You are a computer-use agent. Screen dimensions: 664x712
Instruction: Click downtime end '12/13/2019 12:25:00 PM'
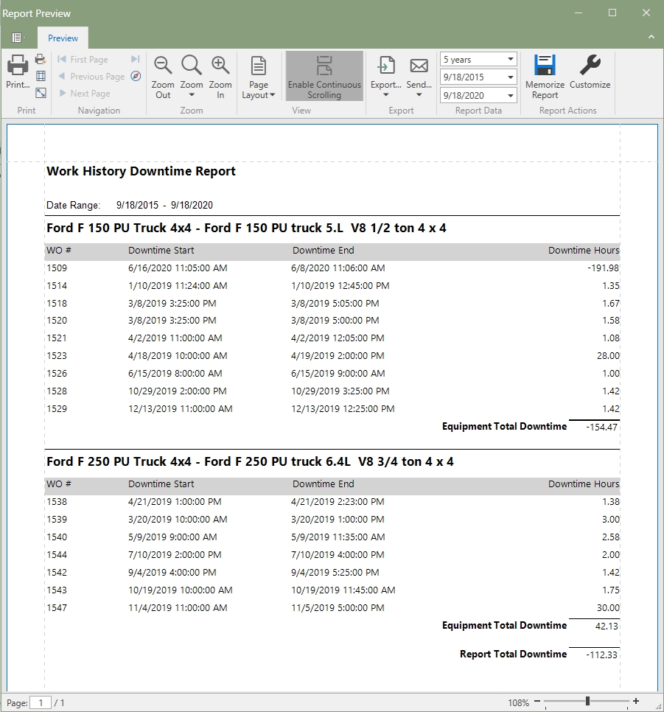pos(343,409)
